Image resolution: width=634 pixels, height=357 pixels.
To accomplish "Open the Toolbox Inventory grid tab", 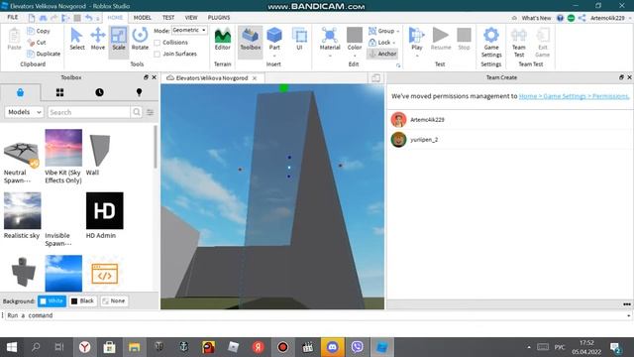I will coord(59,92).
